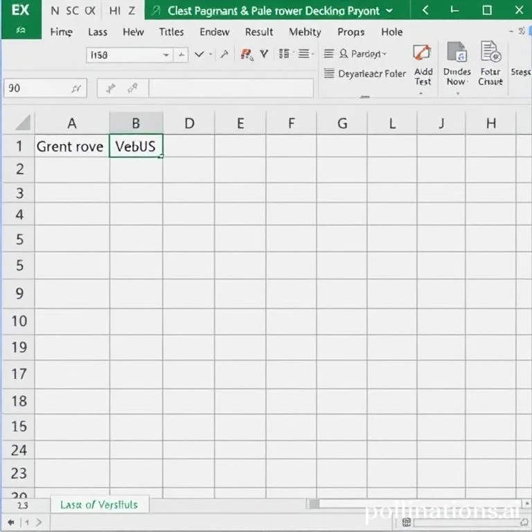Open the document title dropdown arrow
The image size is (532, 532).
pos(389,11)
